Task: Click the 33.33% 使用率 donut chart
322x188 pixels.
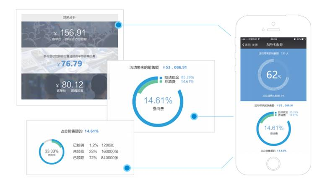Action: pyautogui.click(x=52, y=152)
